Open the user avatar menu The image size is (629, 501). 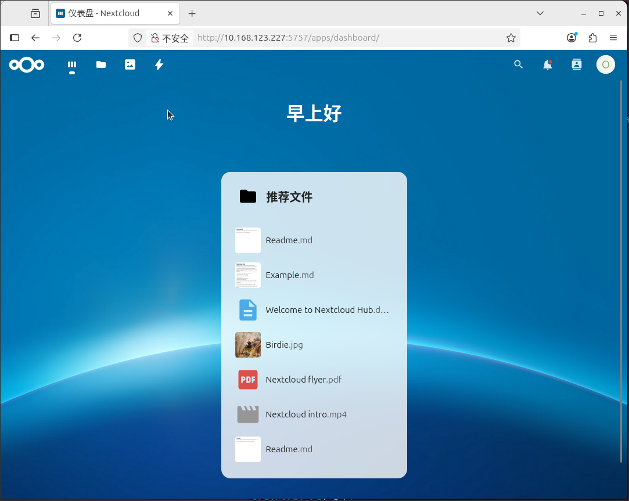pyautogui.click(x=606, y=64)
